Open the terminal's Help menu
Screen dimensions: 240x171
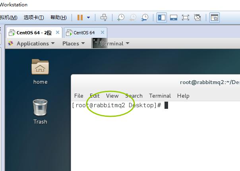point(183,96)
